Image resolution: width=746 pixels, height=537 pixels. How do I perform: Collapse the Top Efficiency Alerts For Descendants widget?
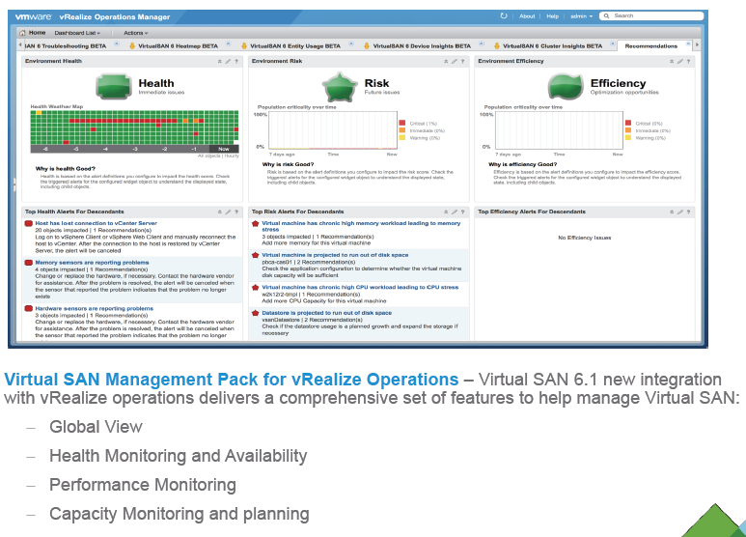tap(672, 212)
